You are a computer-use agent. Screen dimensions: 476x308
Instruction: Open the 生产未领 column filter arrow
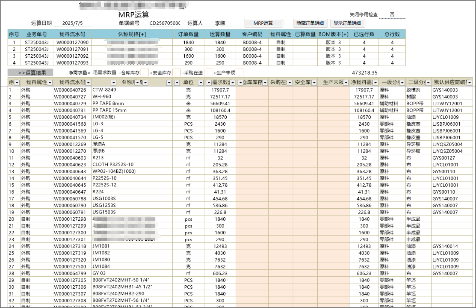pyautogui.click(x=346, y=83)
